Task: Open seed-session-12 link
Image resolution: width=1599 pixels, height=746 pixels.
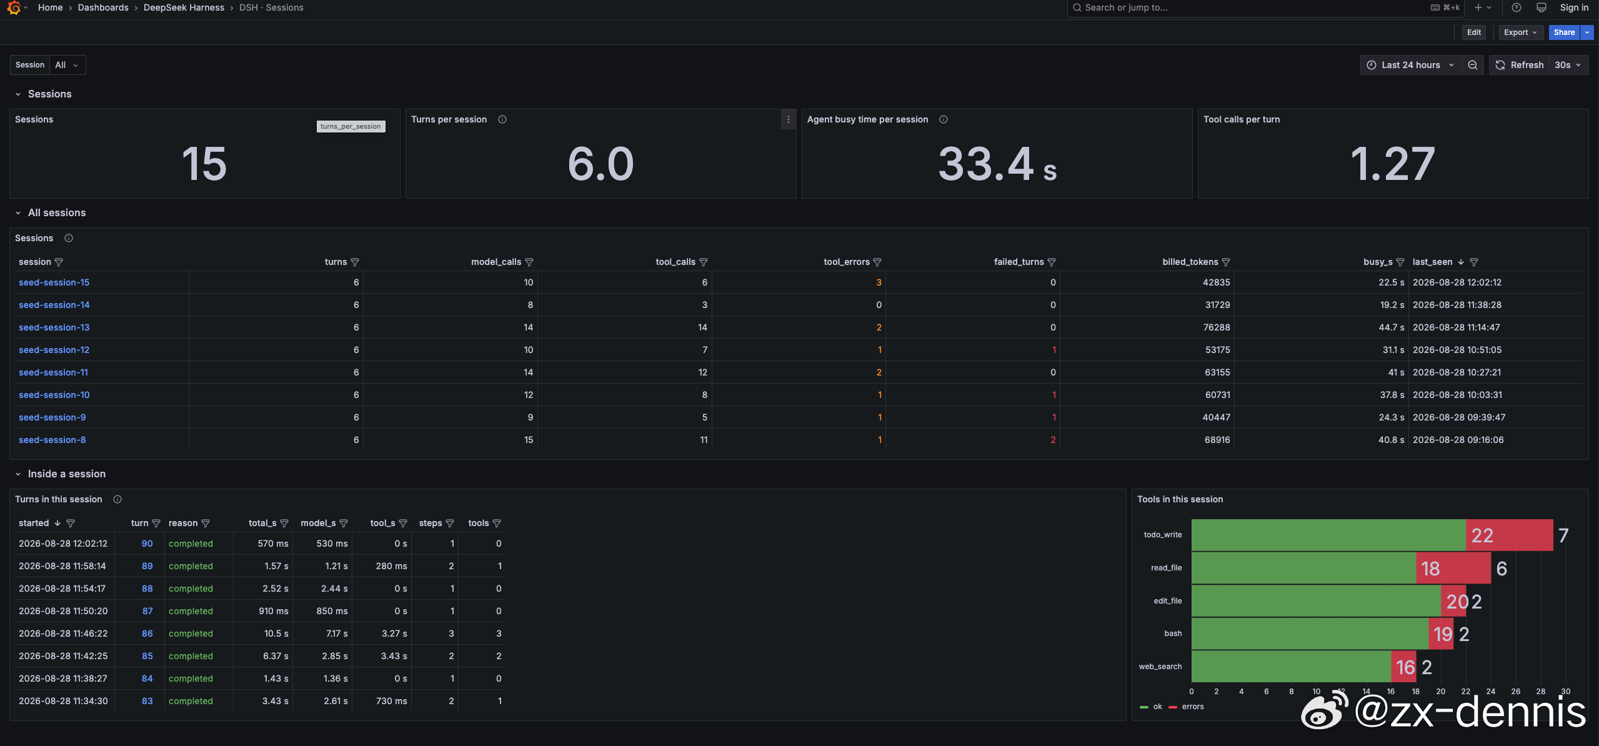Action: (x=54, y=350)
